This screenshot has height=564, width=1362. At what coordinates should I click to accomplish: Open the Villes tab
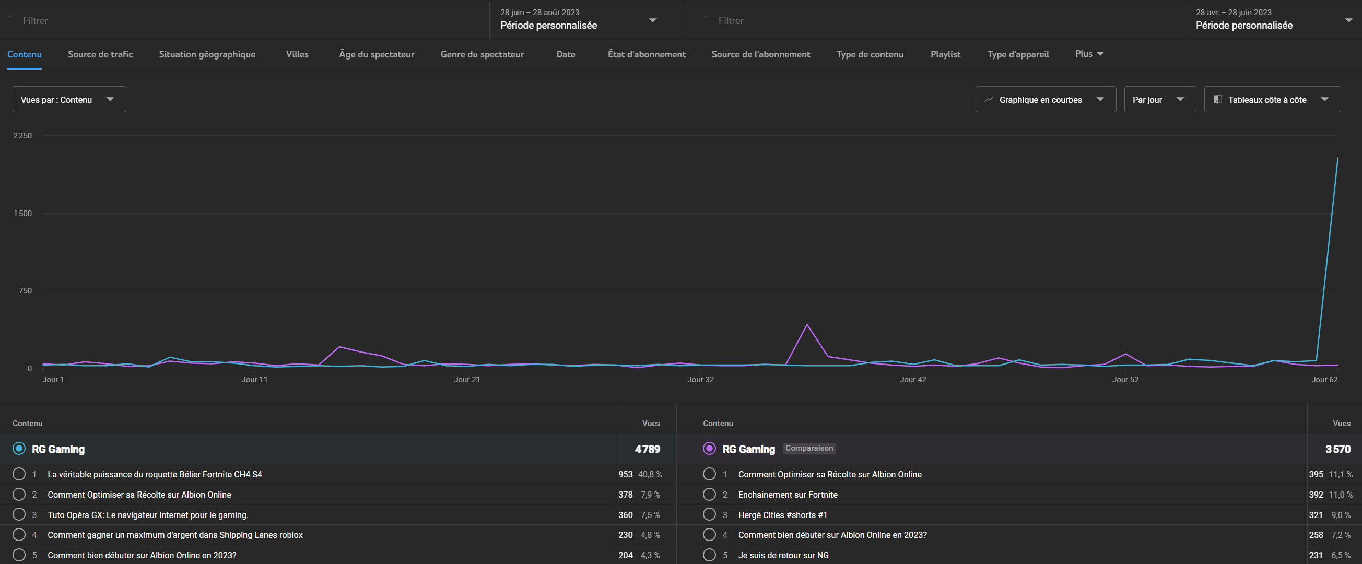[x=297, y=54]
